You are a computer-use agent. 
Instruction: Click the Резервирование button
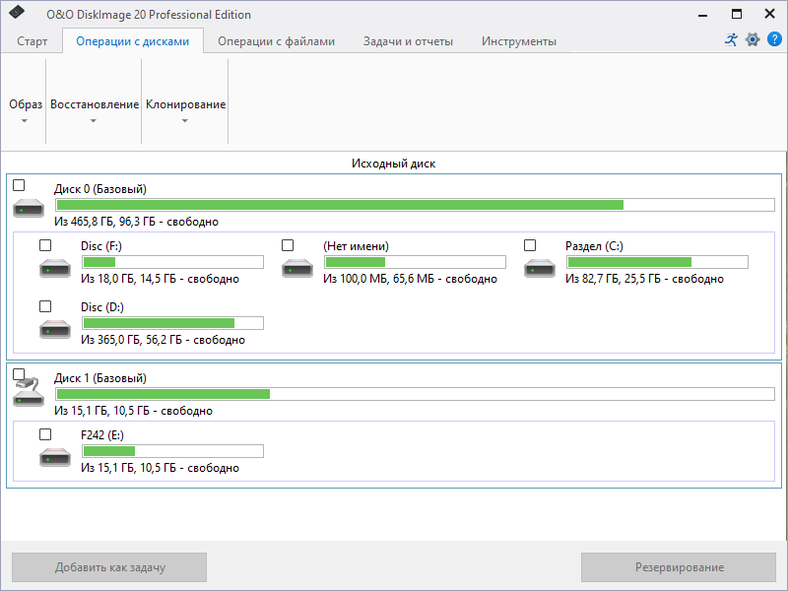[x=679, y=567]
